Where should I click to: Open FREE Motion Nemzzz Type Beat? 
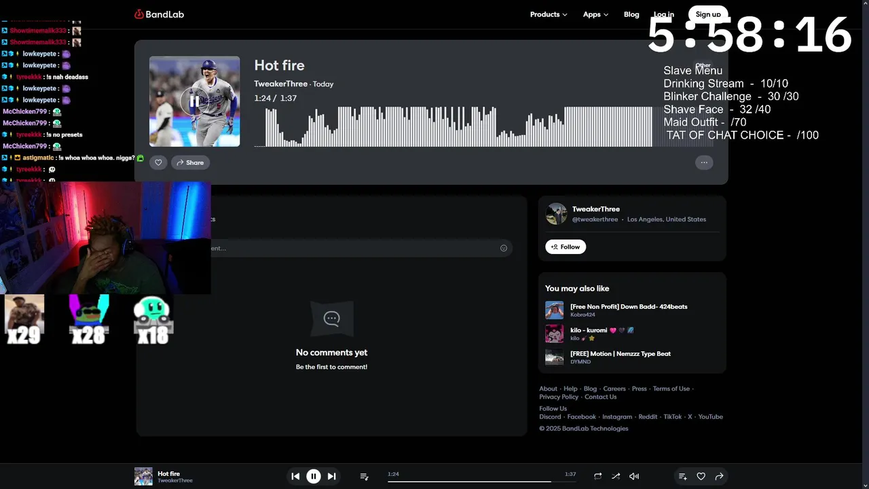point(621,354)
